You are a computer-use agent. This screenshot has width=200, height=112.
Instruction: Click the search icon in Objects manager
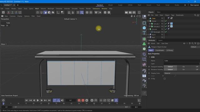tap(195, 15)
